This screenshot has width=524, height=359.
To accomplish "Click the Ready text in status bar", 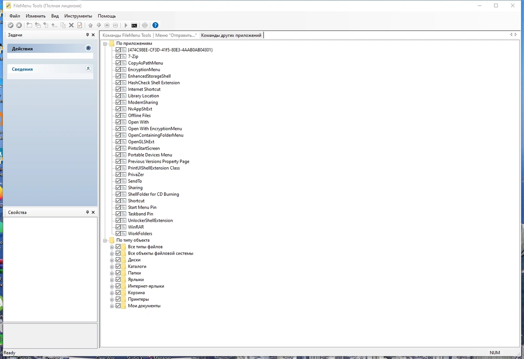I will [x=9, y=352].
